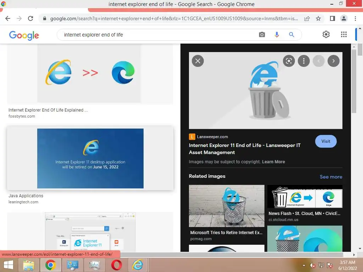This screenshot has width=363, height=272.
Task: Open the Windows Start button
Action: coord(9,265)
